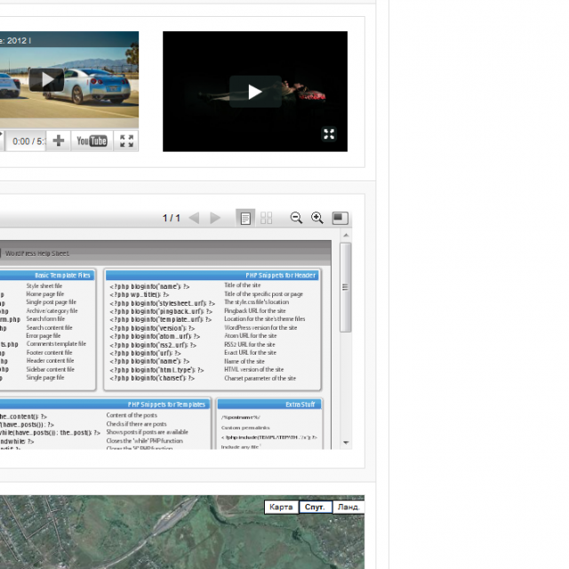Go to next page in document viewer
The height and width of the screenshot is (569, 569).
215,218
